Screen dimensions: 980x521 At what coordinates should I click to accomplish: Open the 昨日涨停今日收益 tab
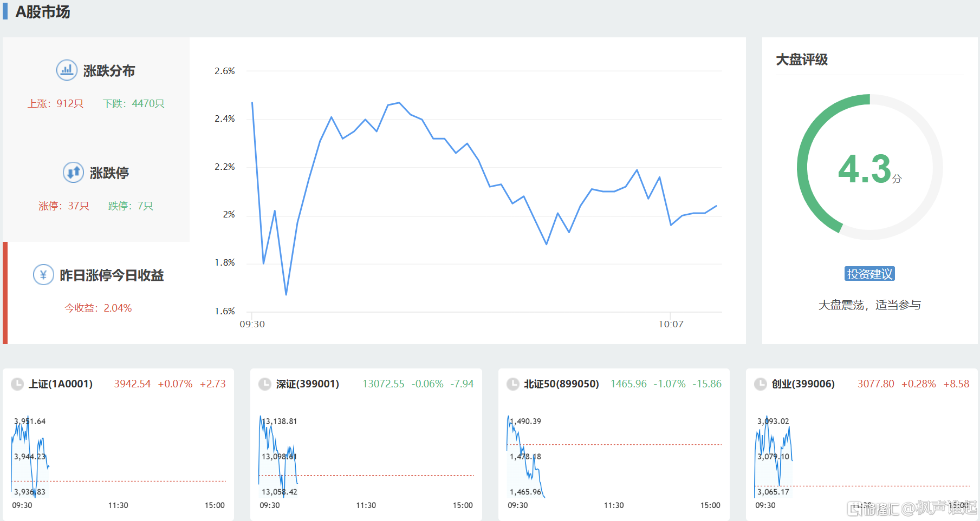click(112, 275)
